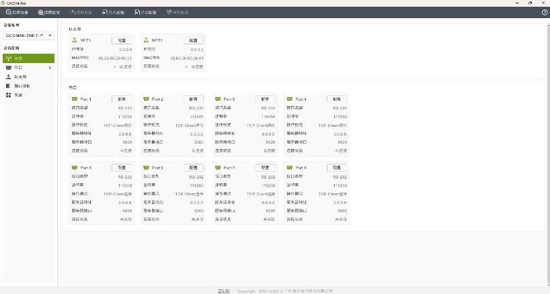Click the NET2 network icon
Image resolution: width=550 pixels, height=294 pixels.
[147, 40]
